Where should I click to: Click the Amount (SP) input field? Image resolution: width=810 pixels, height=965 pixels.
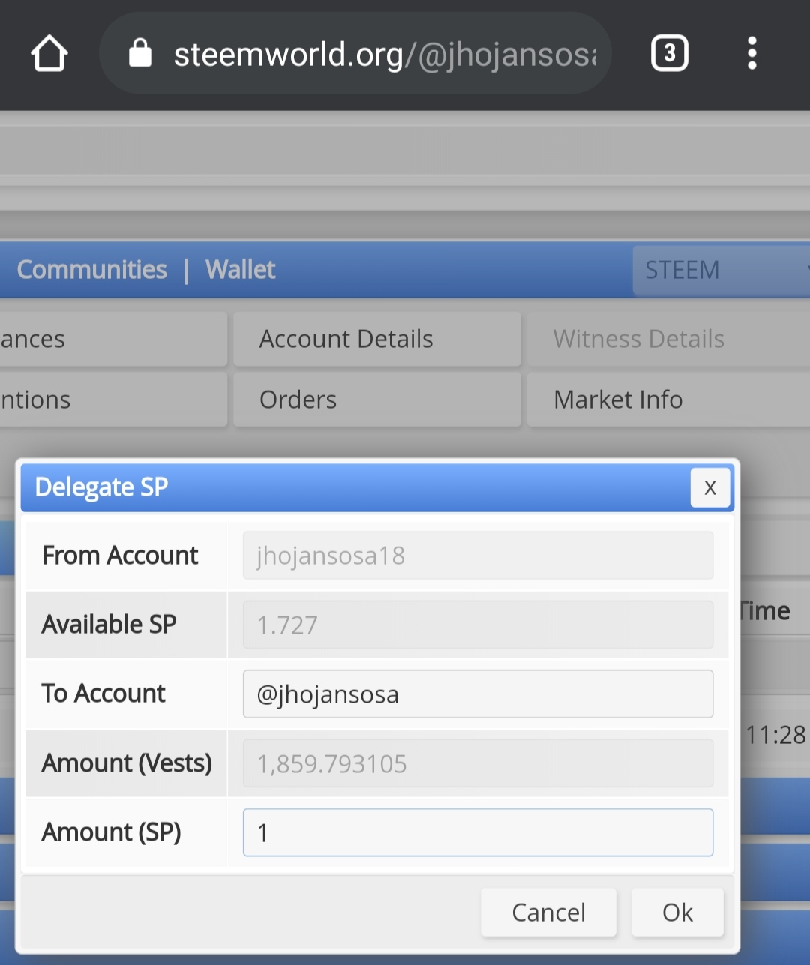click(478, 832)
